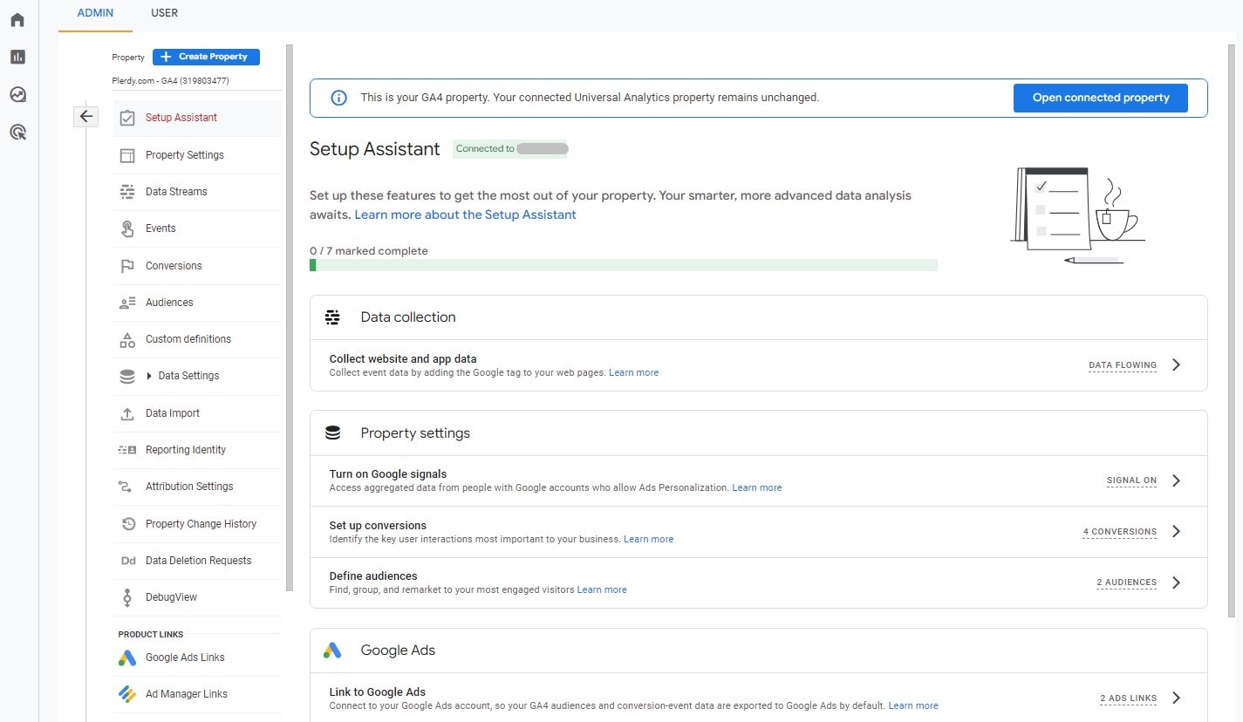This screenshot has width=1243, height=722.
Task: Click Open connected property button
Action: point(1101,98)
